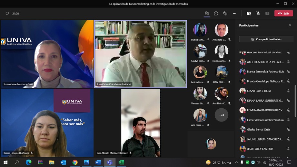Select Karina Hinojos Quiñones video tile
The height and width of the screenshot is (167, 297).
(x=47, y=123)
